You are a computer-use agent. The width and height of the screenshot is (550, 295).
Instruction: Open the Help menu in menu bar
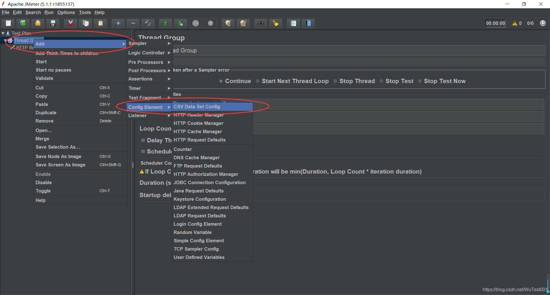(99, 12)
